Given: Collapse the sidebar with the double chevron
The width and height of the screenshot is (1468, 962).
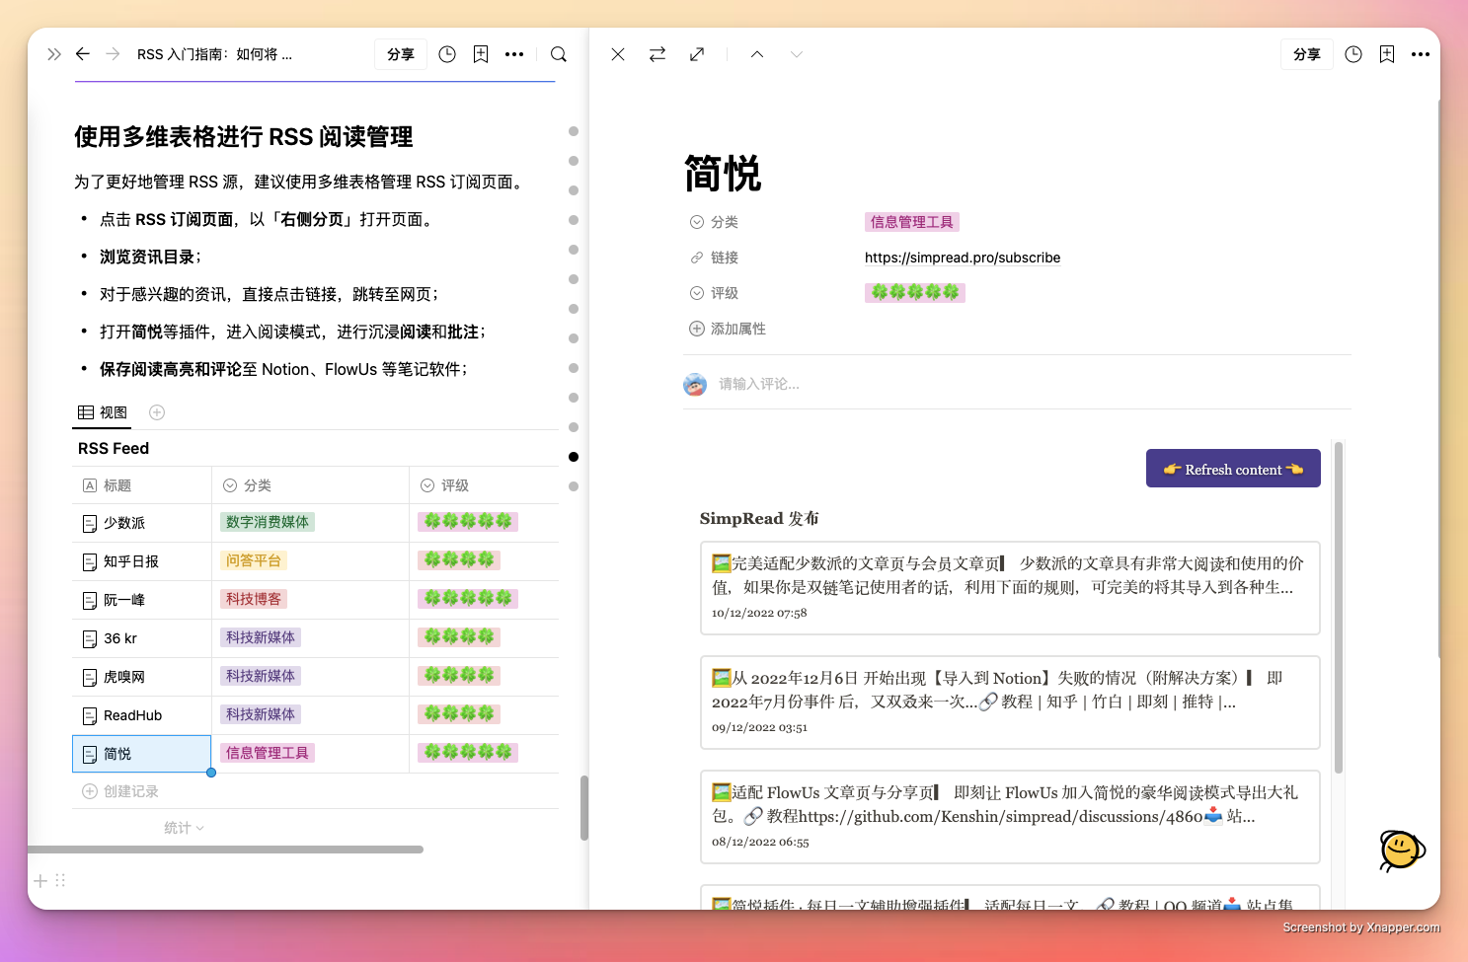Looking at the screenshot, I should pyautogui.click(x=54, y=54).
